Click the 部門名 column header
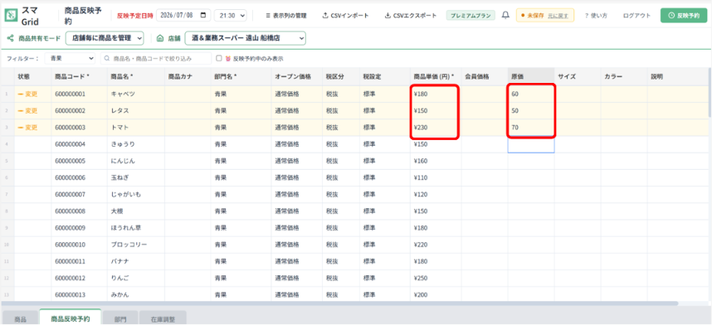This screenshot has height=325, width=712. click(241, 77)
